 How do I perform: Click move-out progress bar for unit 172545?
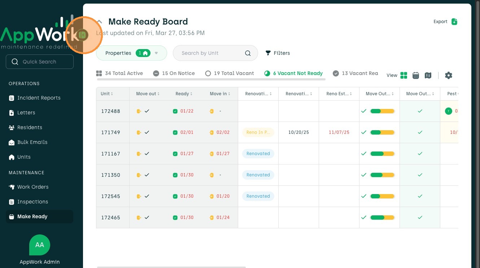(382, 196)
